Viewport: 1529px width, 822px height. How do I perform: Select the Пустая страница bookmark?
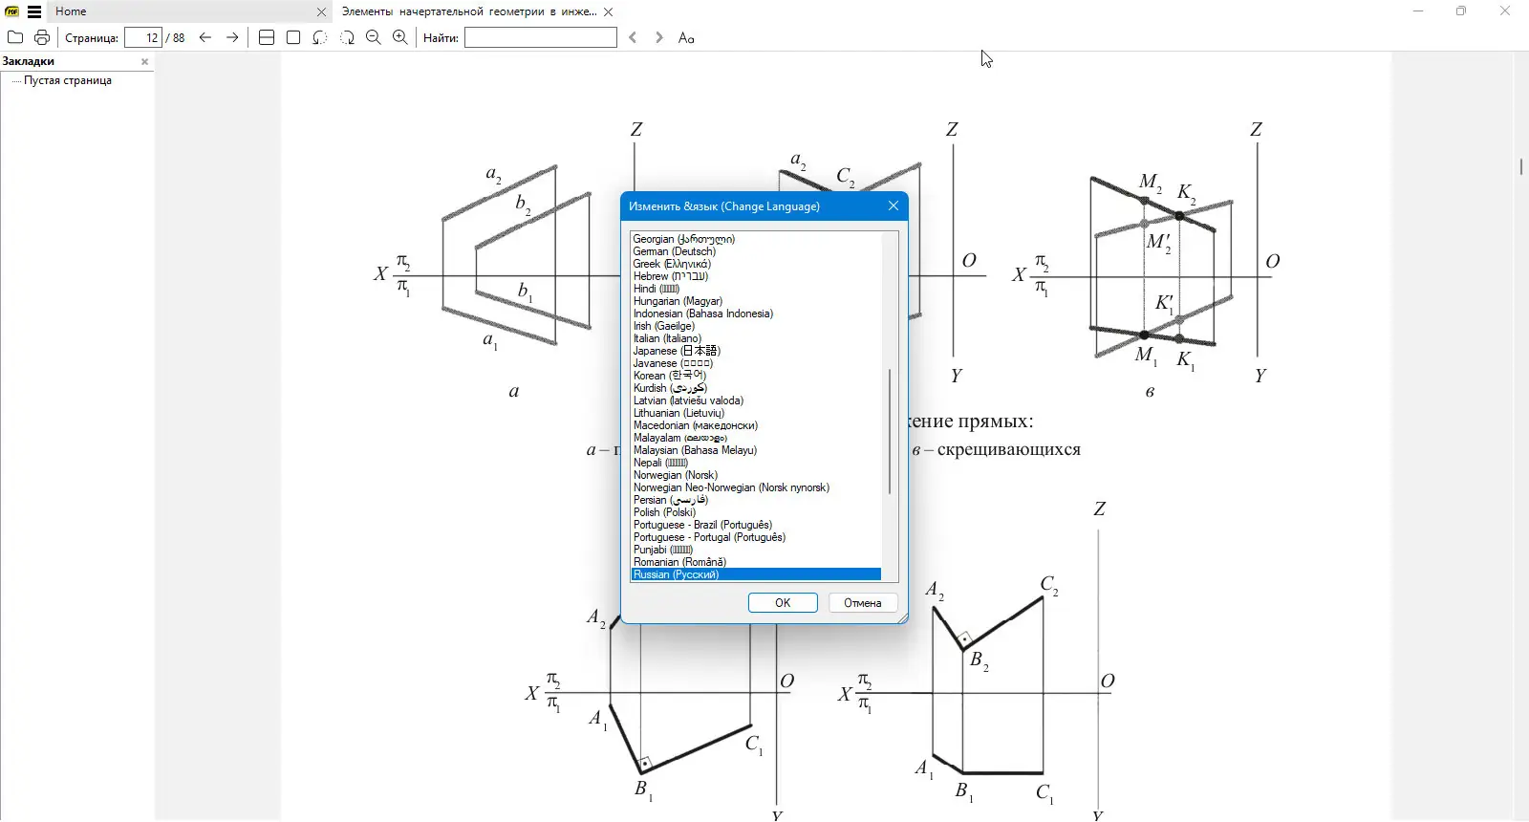[x=68, y=80]
